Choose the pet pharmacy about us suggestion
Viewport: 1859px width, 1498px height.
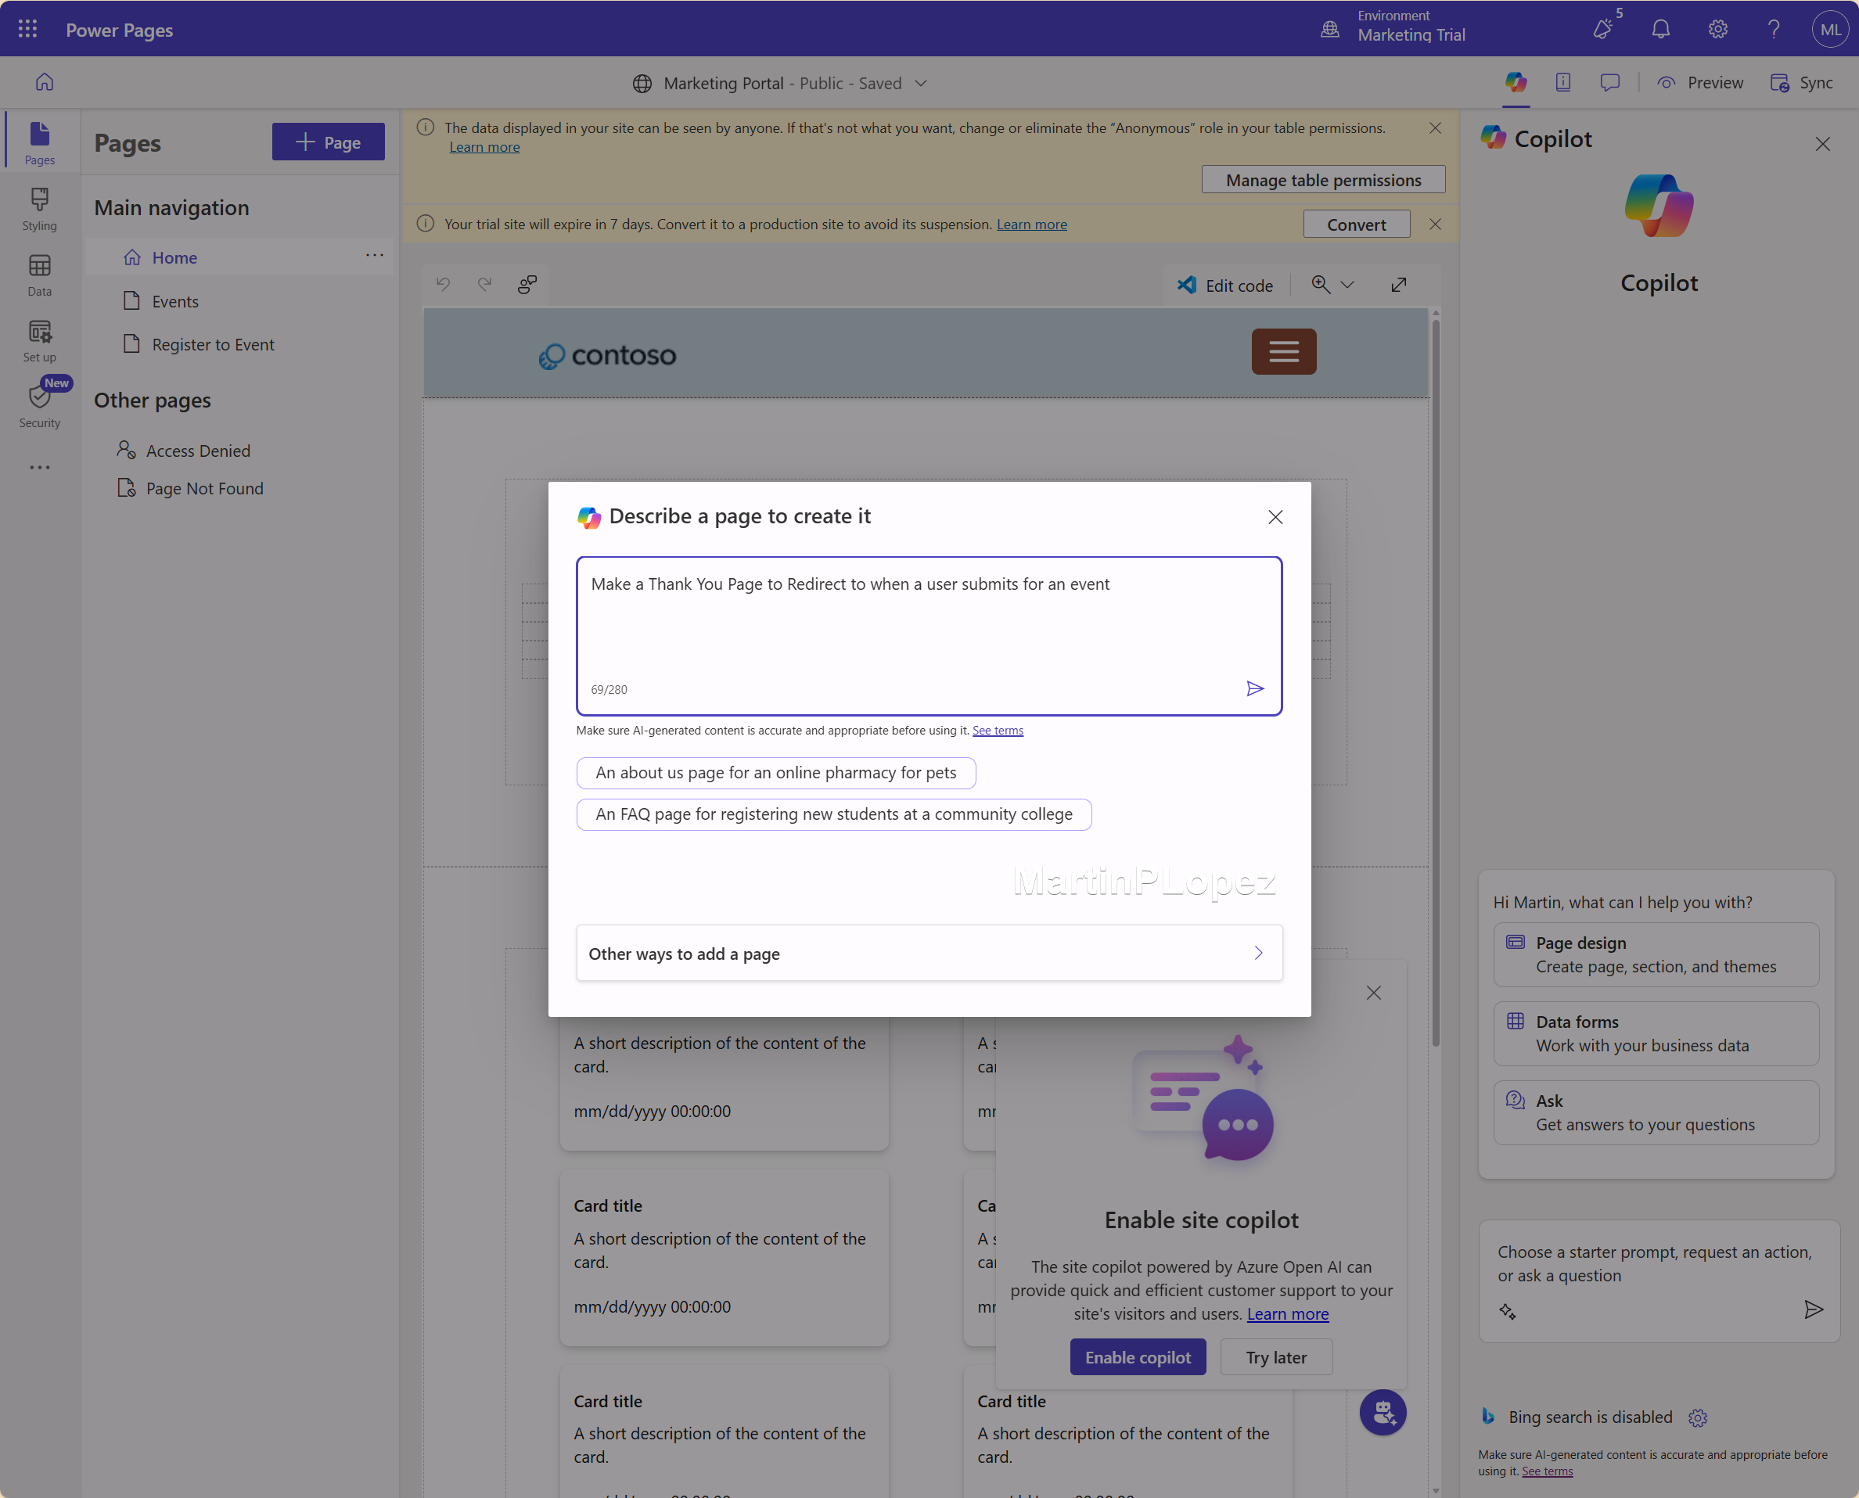(775, 772)
